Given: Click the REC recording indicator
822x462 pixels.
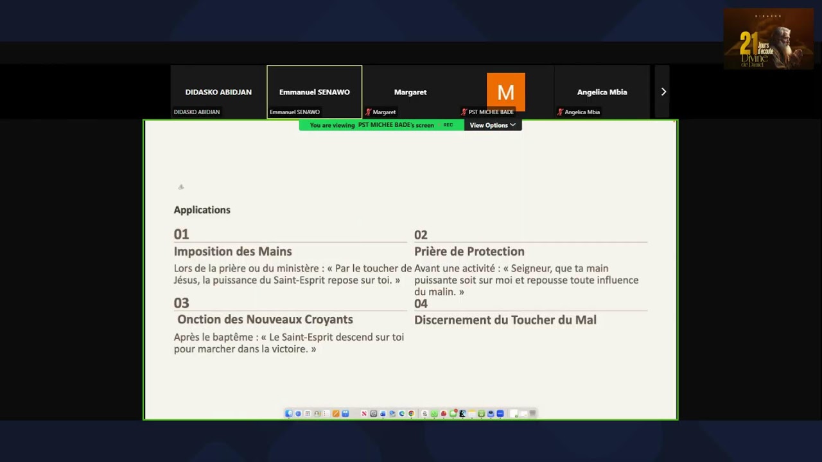Looking at the screenshot, I should (448, 125).
